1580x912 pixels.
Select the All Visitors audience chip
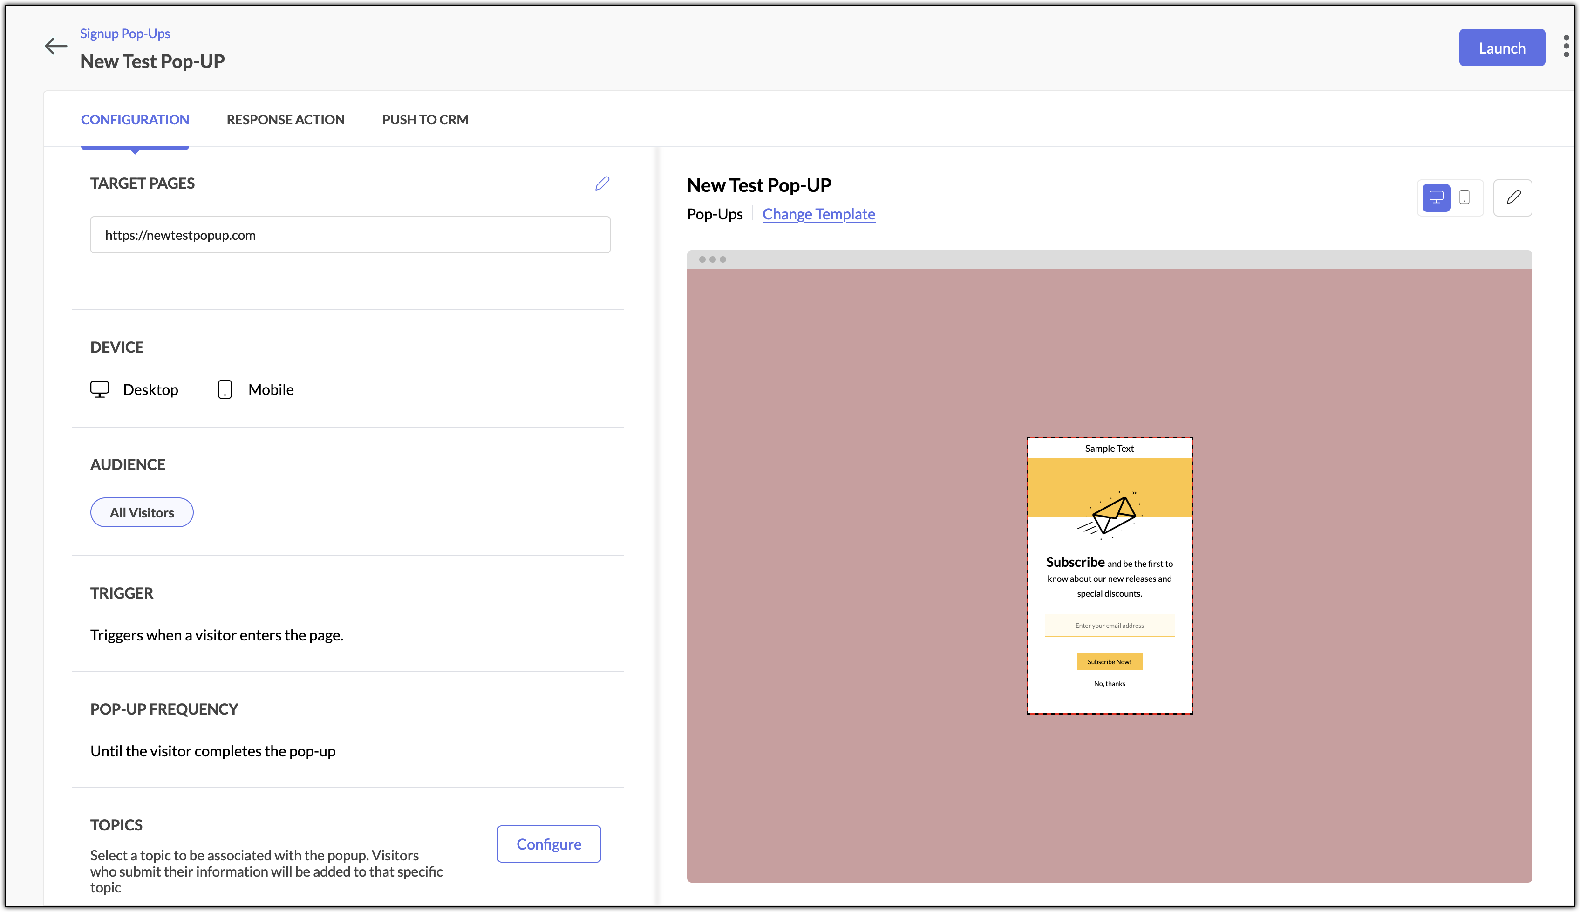142,512
